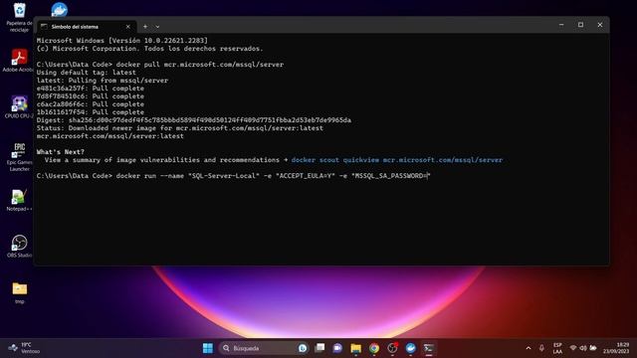Launch the CPUID CPU-Z desktop shortcut
The height and width of the screenshot is (358, 637).
click(x=19, y=107)
